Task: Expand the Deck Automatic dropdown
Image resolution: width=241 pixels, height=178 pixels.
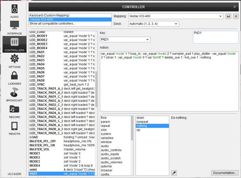Action: (153, 23)
